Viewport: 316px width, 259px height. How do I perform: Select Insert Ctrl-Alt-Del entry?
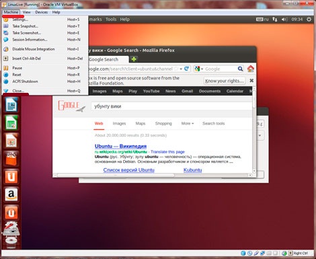[45, 59]
